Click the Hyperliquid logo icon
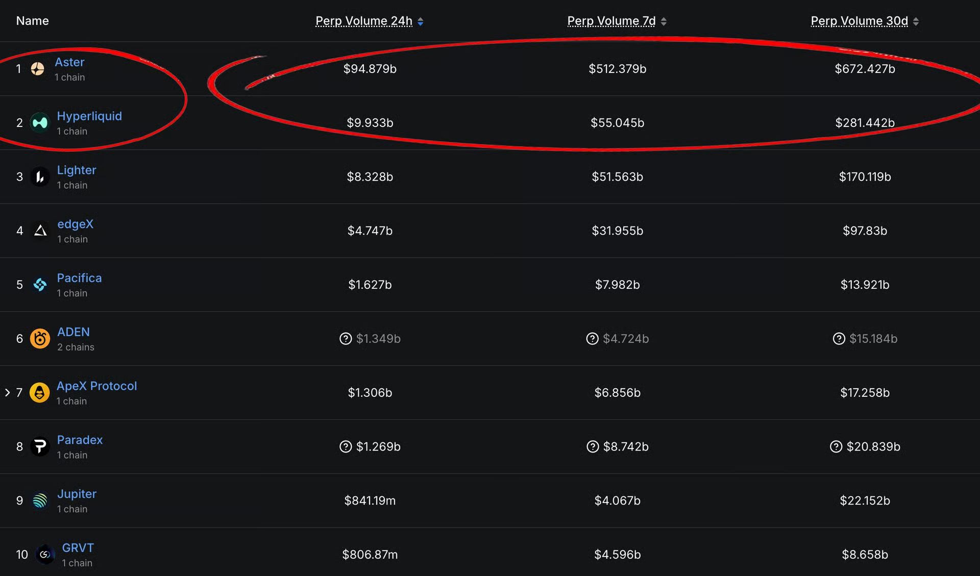This screenshot has height=576, width=980. [40, 123]
